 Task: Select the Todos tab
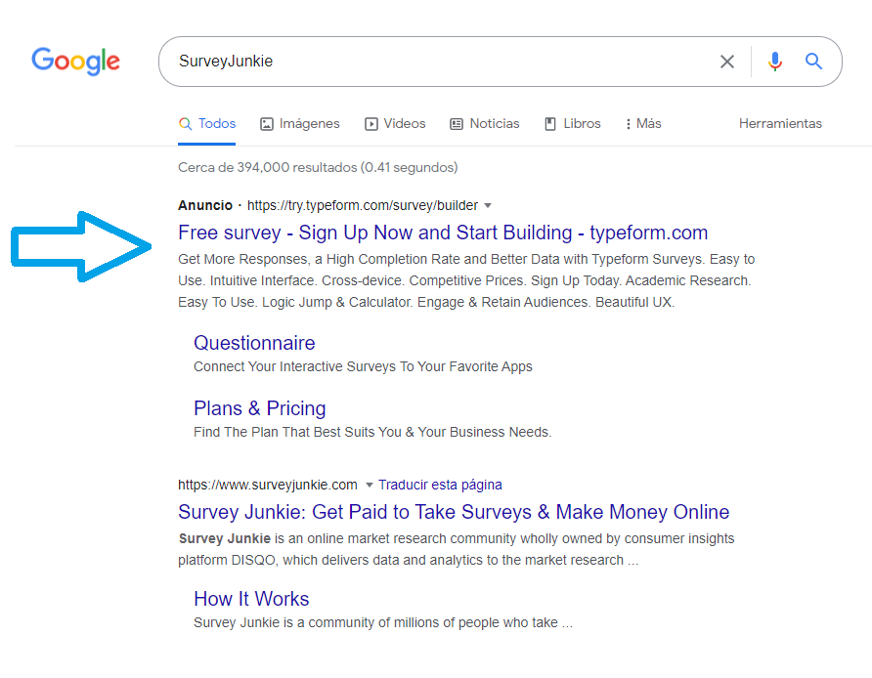[207, 123]
